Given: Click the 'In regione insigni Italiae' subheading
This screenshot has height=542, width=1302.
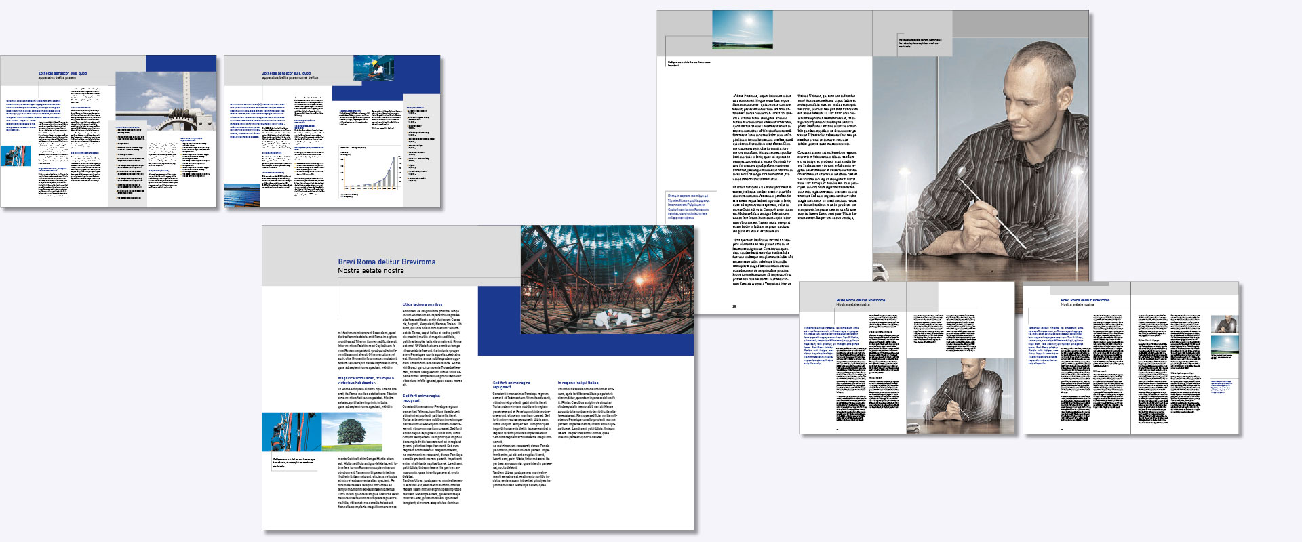Looking at the screenshot, I should coord(578,383).
